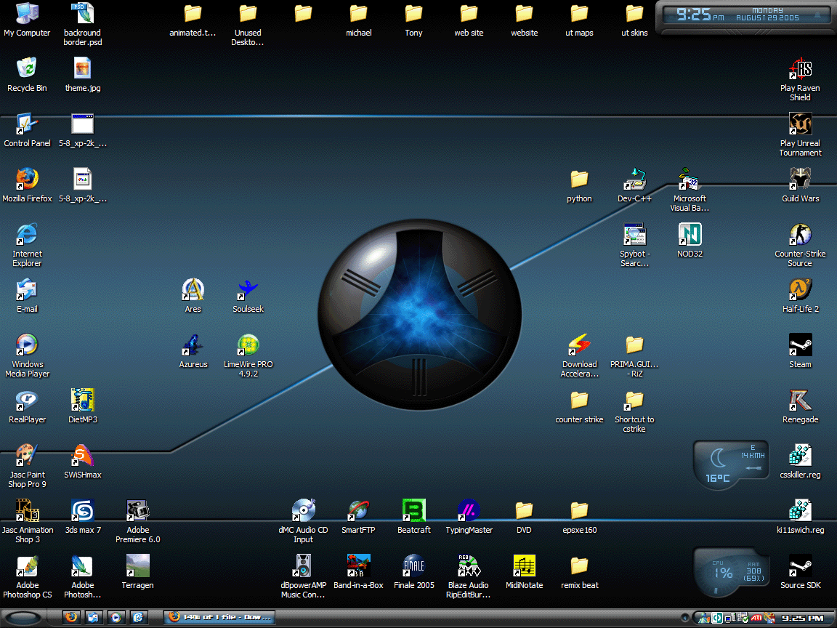837x628 pixels.
Task: Select the Adobe Photoshop CS icon
Action: point(27,565)
